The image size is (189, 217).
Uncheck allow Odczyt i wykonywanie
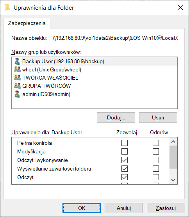[125, 160]
